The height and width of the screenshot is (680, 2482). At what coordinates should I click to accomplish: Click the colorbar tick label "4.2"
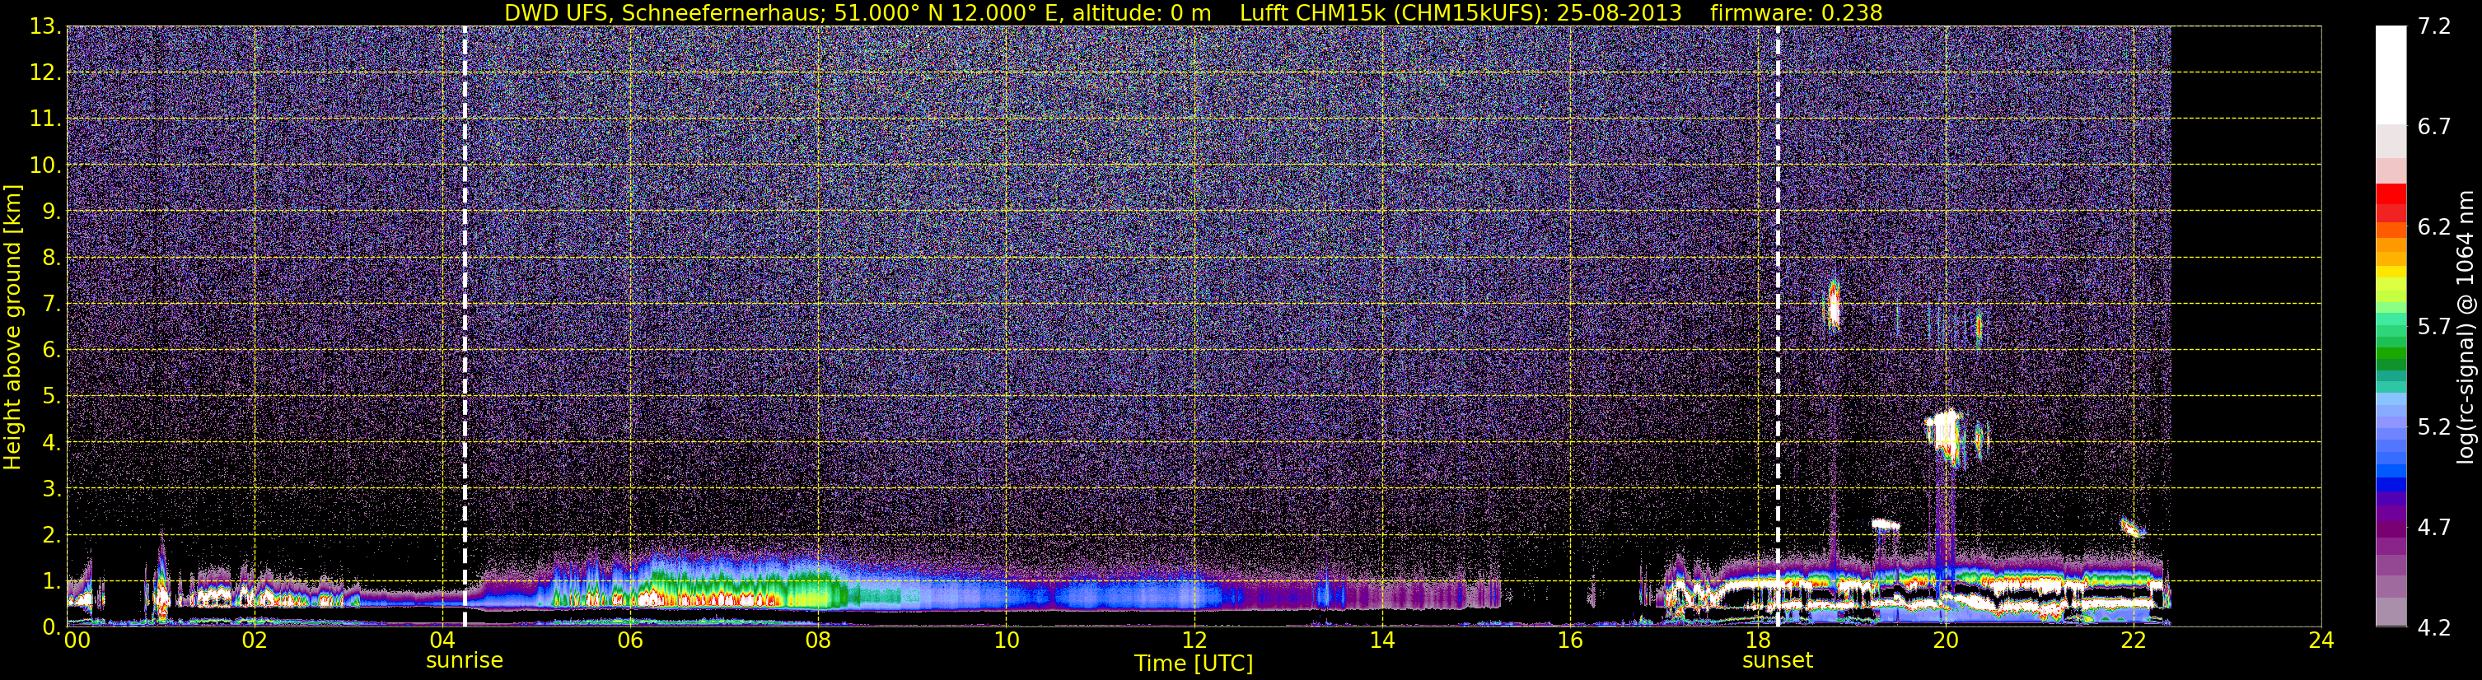[x=2434, y=628]
